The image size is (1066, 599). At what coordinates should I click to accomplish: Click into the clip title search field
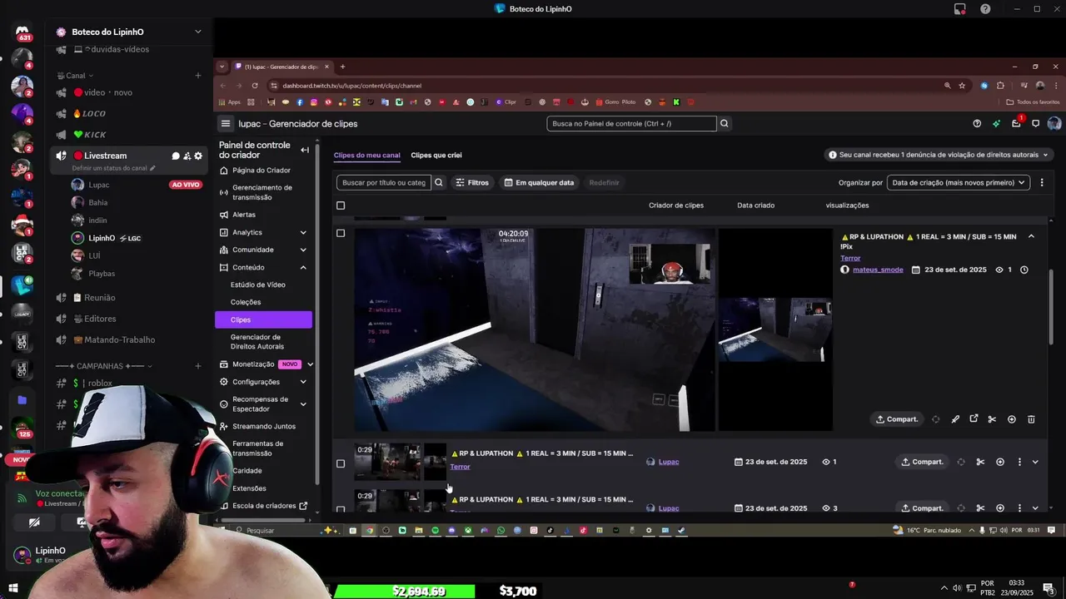pos(384,182)
